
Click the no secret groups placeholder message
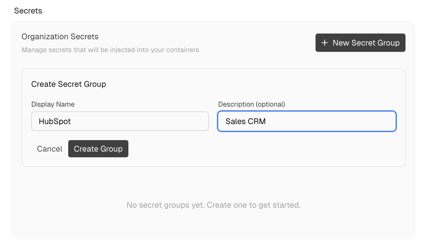click(x=213, y=205)
